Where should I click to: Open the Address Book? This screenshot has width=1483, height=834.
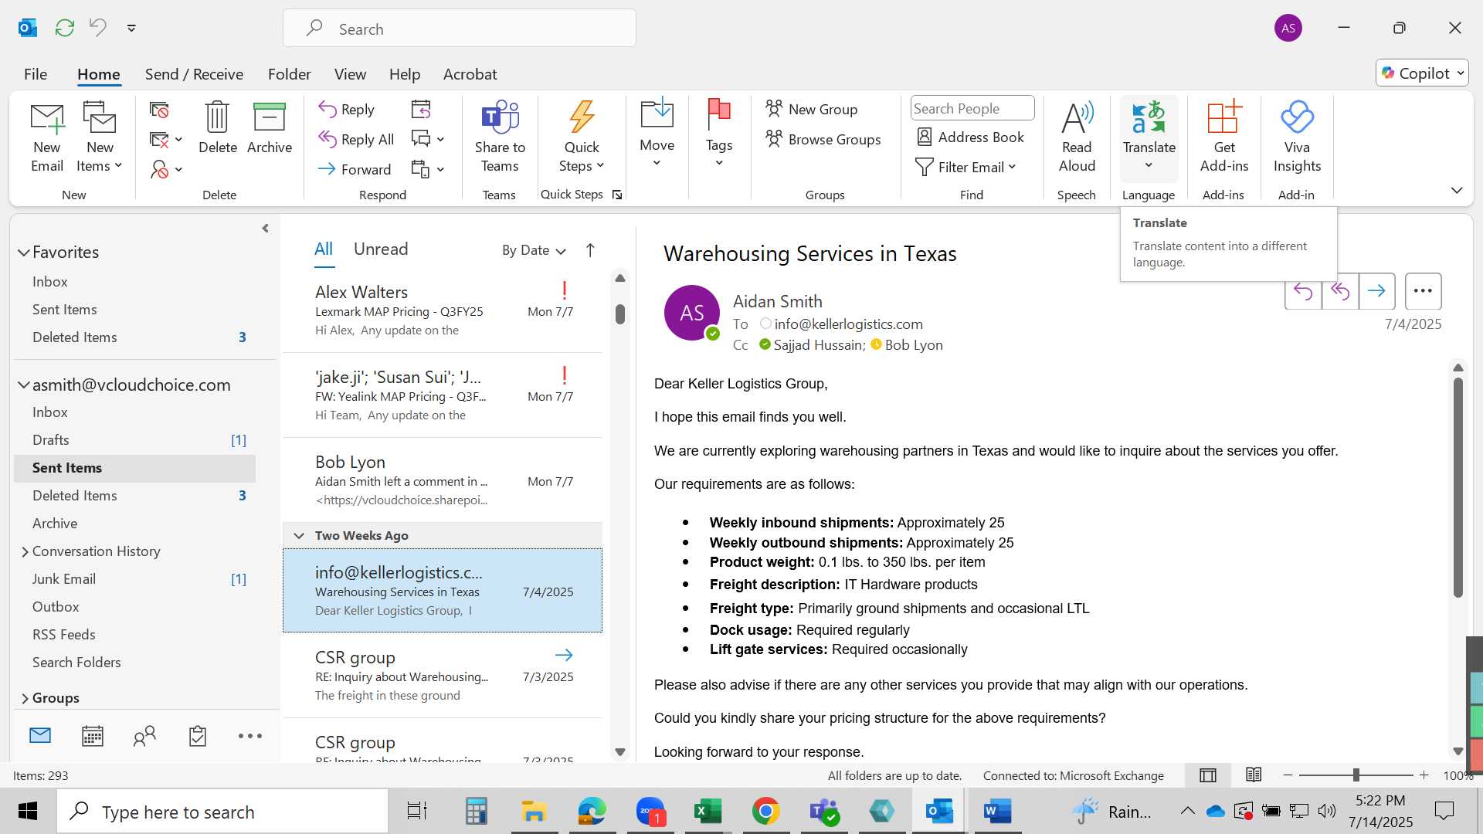[x=970, y=137]
